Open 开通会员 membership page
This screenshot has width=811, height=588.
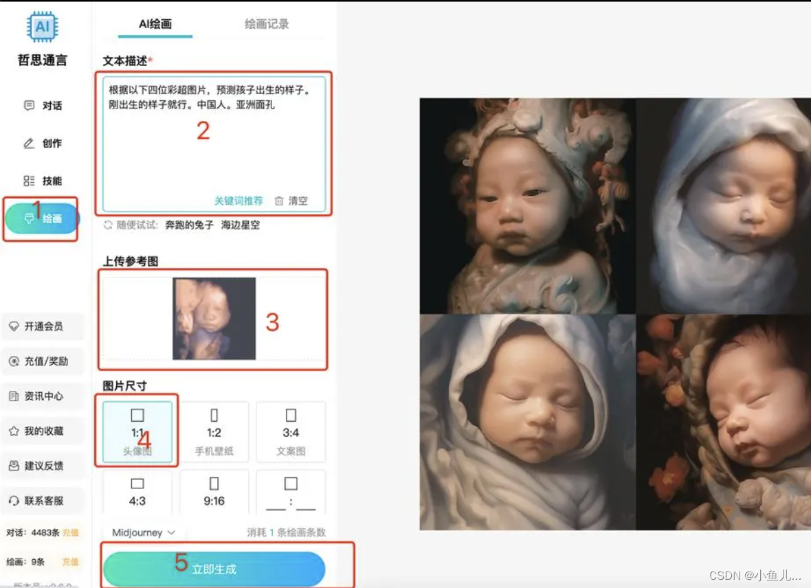pos(43,327)
